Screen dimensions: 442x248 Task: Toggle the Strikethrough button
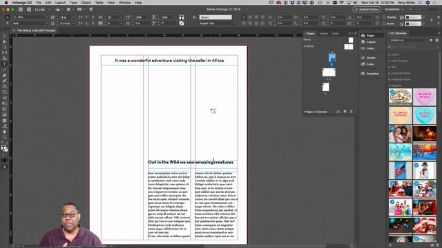(93, 23)
